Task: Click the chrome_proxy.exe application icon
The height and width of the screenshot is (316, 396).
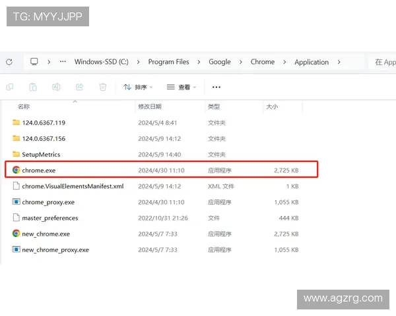Action: pyautogui.click(x=16, y=202)
